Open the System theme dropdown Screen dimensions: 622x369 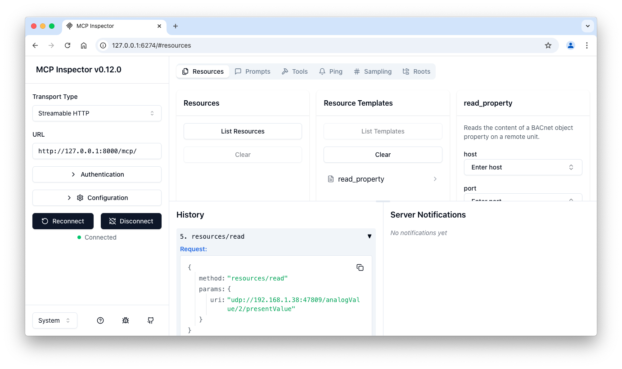(x=55, y=320)
